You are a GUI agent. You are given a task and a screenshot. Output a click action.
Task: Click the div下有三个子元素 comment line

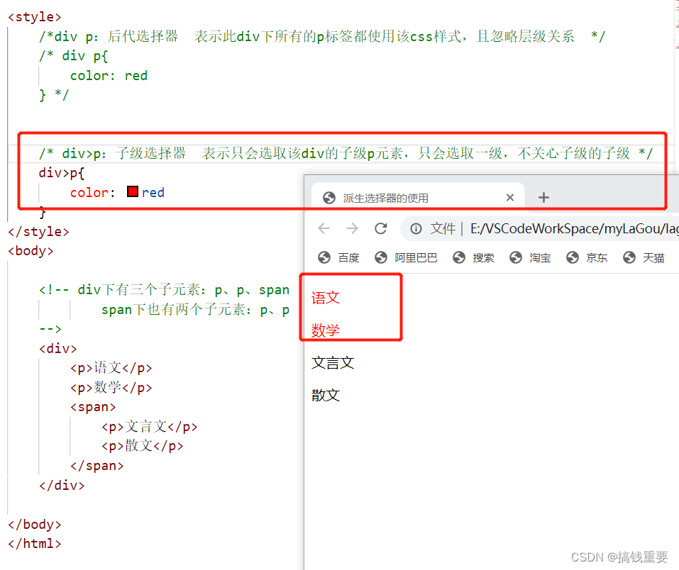pos(164,289)
